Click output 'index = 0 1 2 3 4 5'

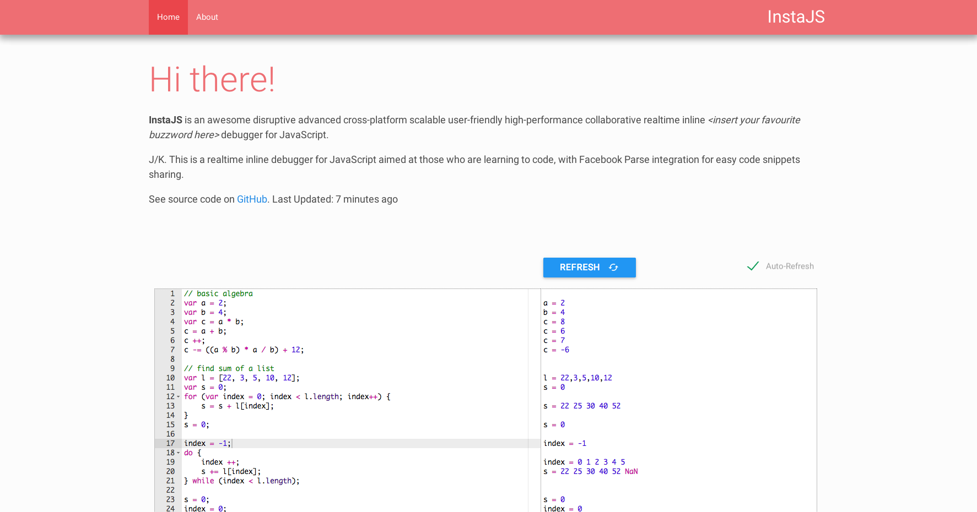click(584, 462)
